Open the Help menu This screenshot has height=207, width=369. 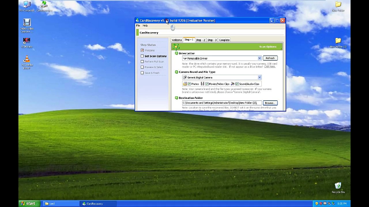click(145, 26)
